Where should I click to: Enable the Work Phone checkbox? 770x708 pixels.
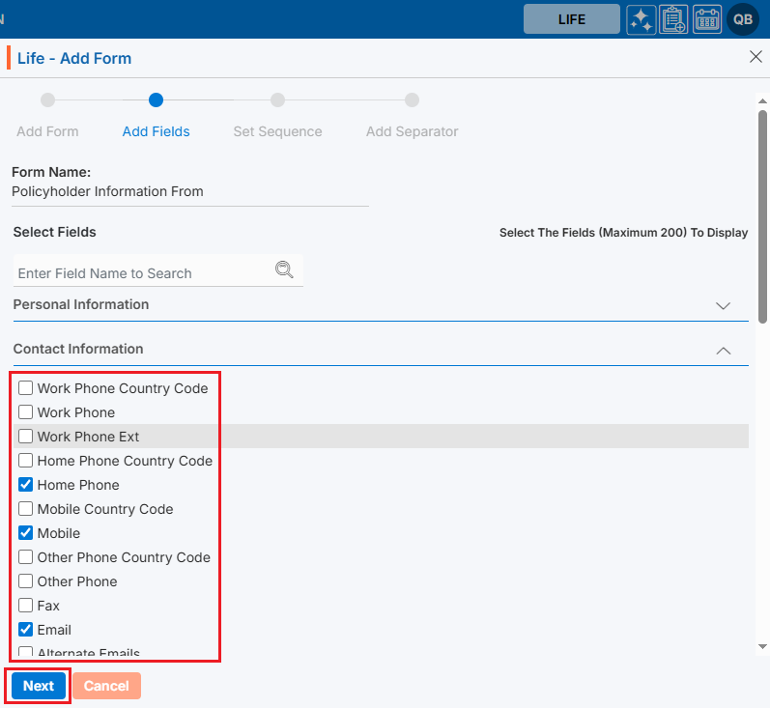click(26, 412)
